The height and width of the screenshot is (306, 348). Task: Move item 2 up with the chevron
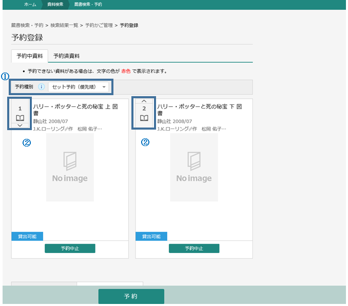tap(144, 101)
